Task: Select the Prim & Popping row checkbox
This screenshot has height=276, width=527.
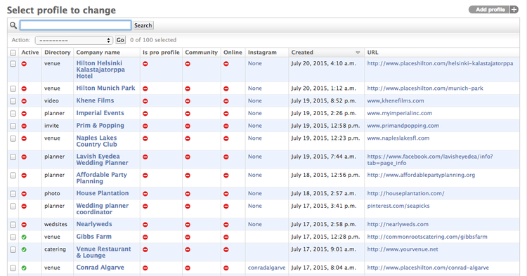Action: 13,126
